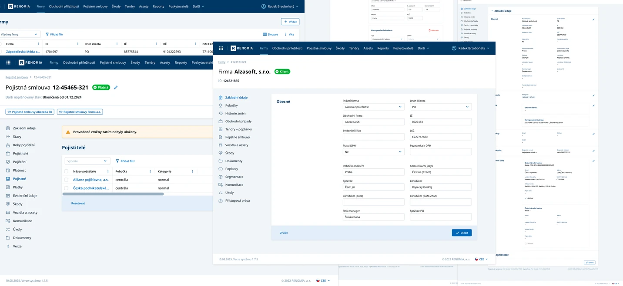This screenshot has height=286, width=623.
Task: Click Obchodní případy briefcase icon in sidebar
Action: coord(221,122)
